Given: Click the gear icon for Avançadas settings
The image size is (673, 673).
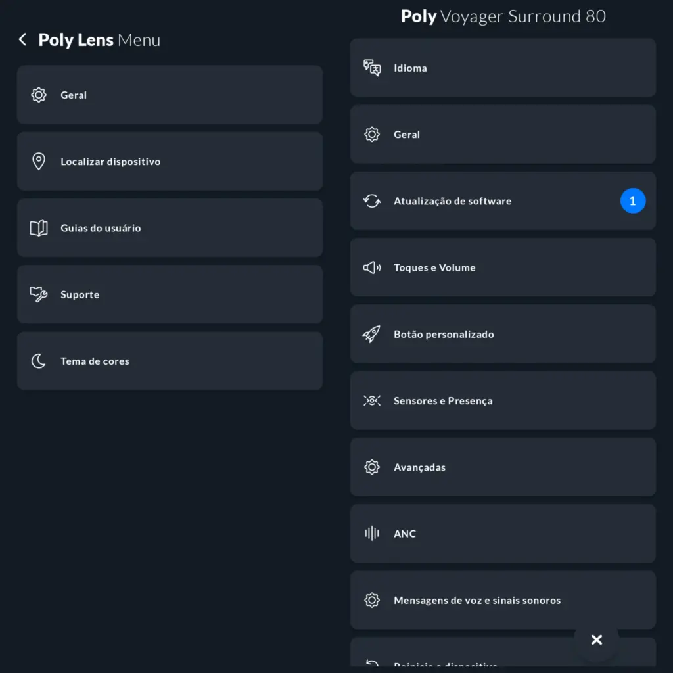Looking at the screenshot, I should (x=372, y=467).
